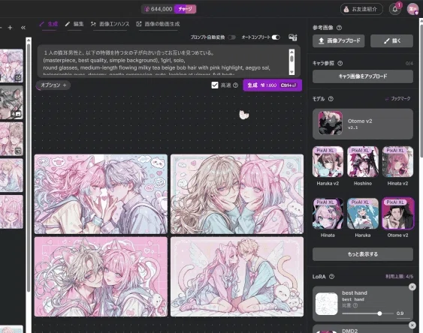This screenshot has height=333, width=423.
Task: Select the Hinata model
Action: [328, 214]
